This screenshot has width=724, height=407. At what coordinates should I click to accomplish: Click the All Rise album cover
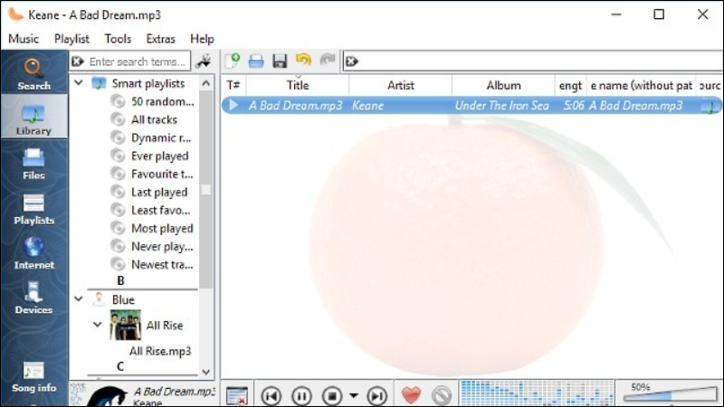pos(125,325)
